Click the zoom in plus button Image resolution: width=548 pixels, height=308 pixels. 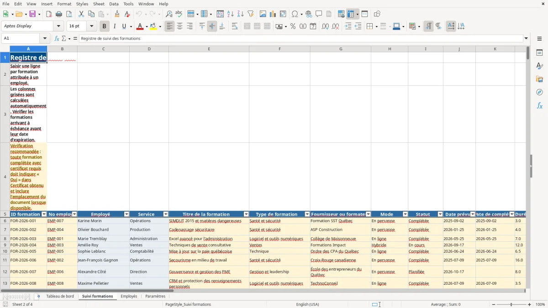530,304
